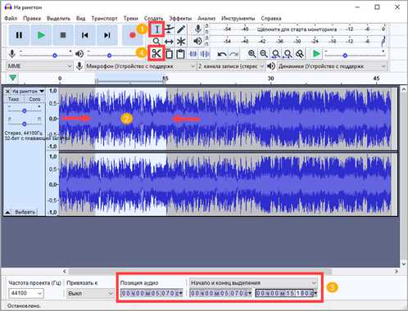
Task: Open the Микрофон recording device dropdown
Action: 140,66
